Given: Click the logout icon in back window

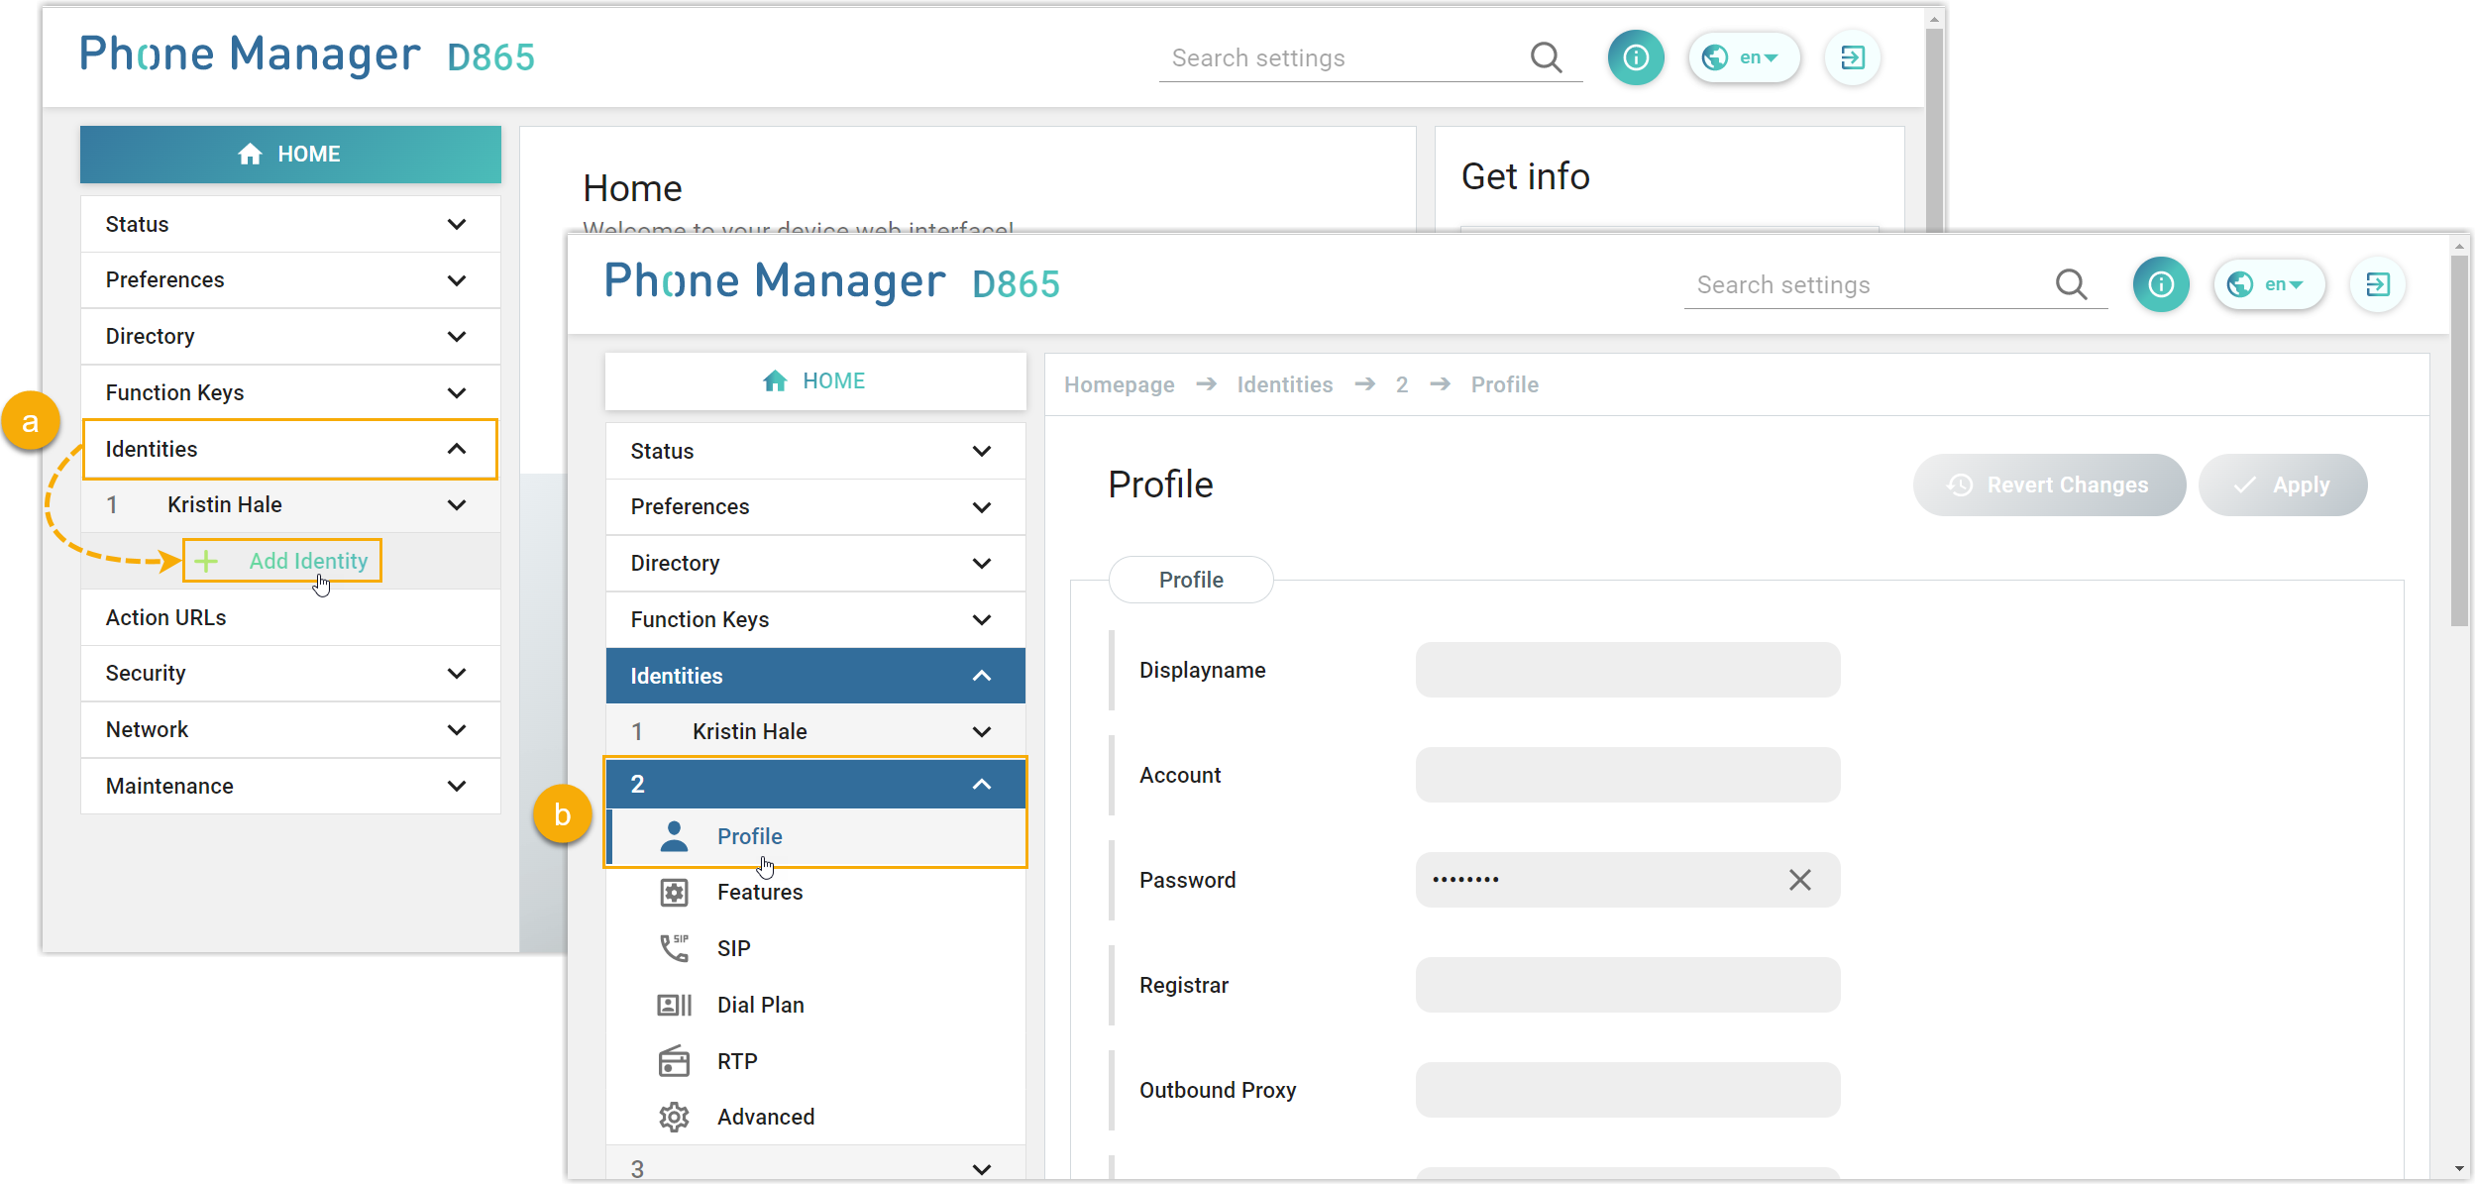Looking at the screenshot, I should pyautogui.click(x=1853, y=57).
